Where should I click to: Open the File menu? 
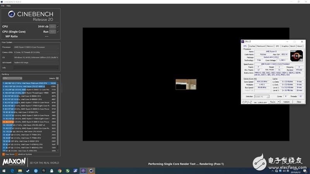point(3,6)
